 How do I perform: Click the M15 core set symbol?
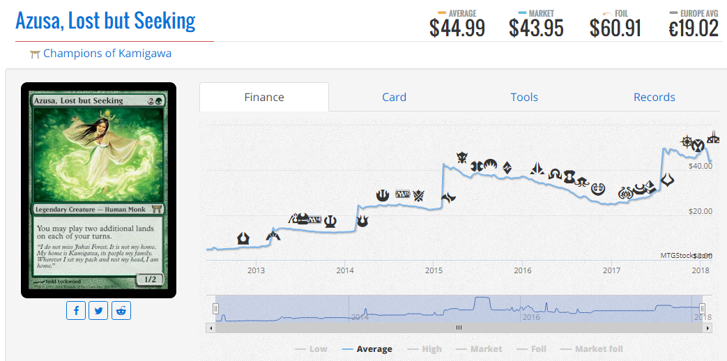click(402, 194)
